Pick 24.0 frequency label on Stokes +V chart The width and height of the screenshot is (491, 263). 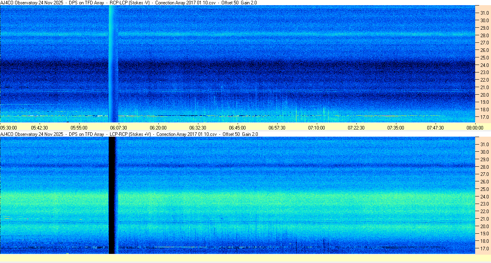pyautogui.click(x=484, y=197)
